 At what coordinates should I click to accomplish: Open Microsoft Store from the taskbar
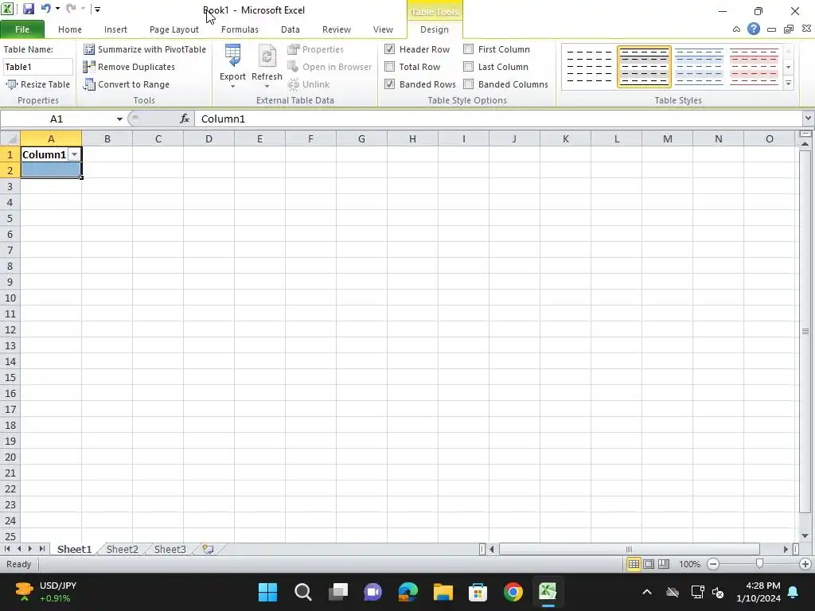pyautogui.click(x=478, y=592)
